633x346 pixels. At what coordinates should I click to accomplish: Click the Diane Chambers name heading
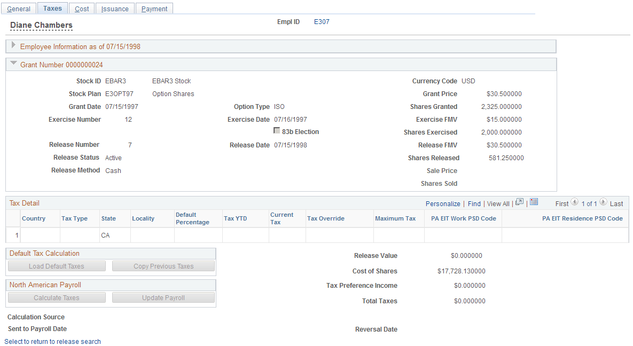(41, 25)
